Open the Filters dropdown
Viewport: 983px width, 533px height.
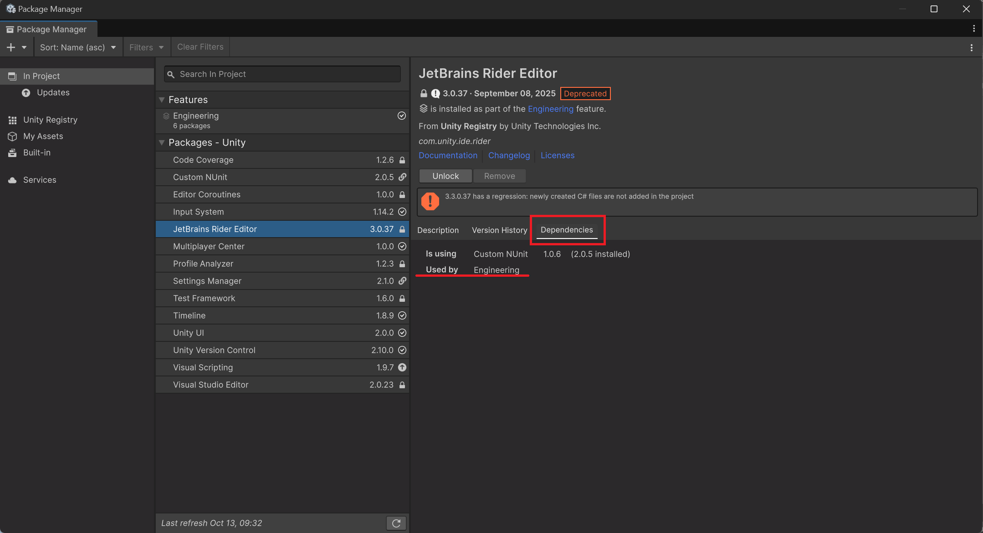(146, 47)
